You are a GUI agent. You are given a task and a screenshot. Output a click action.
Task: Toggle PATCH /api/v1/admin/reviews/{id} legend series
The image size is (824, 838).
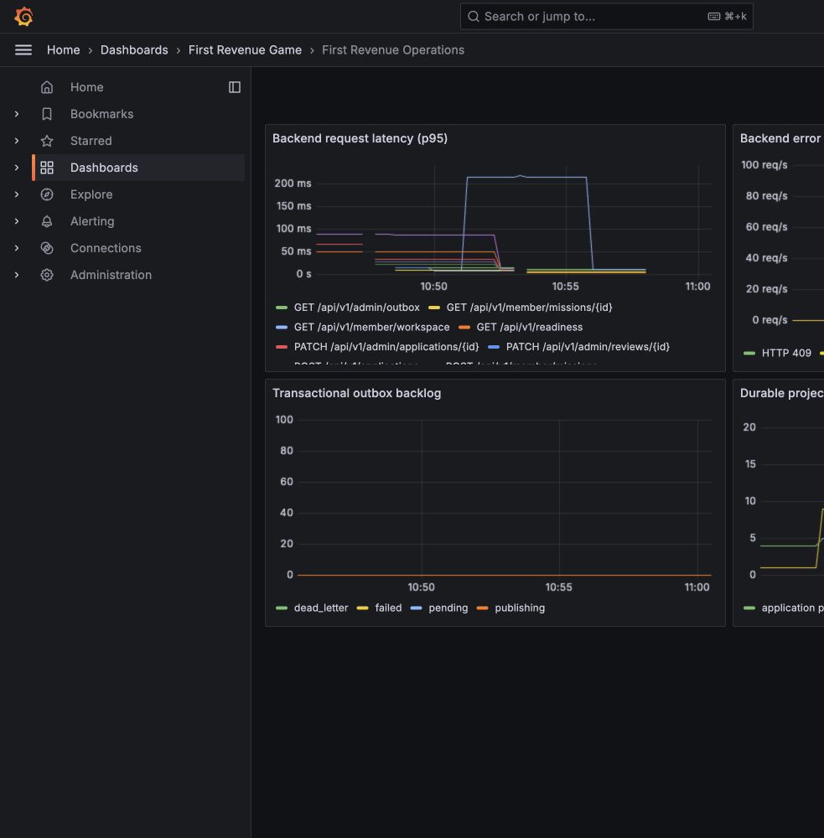[588, 347]
